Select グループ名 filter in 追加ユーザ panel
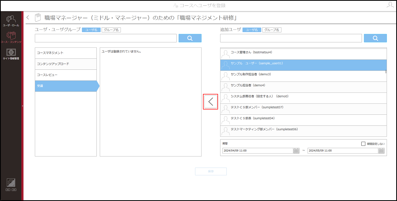 (x=272, y=30)
